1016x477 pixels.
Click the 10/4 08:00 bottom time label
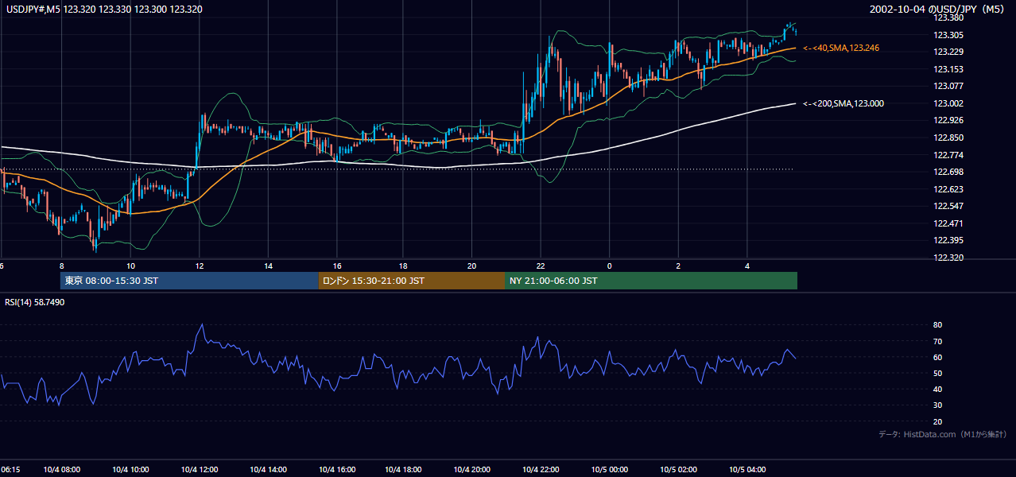[x=60, y=470]
